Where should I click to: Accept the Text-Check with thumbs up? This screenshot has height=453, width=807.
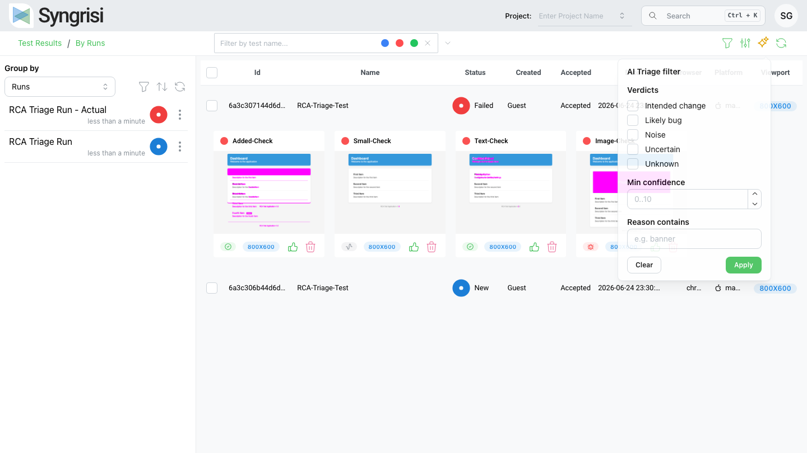pos(534,247)
